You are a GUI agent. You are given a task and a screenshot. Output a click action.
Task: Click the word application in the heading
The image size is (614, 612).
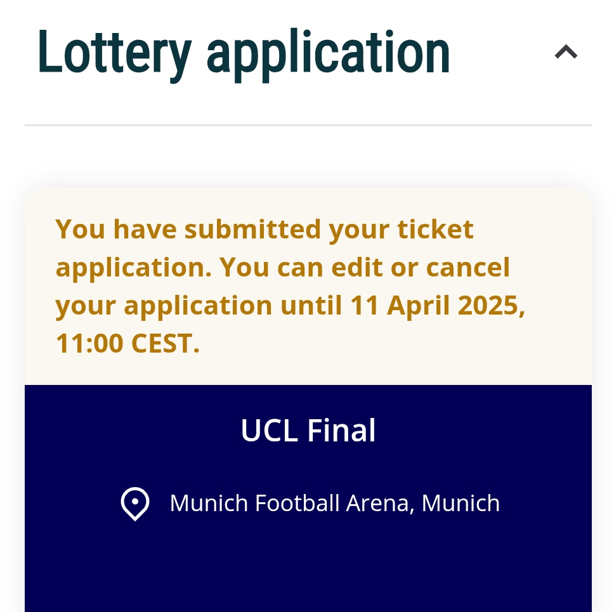328,54
